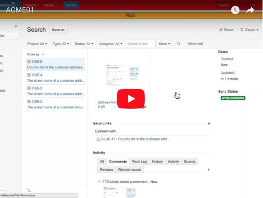
Task: Select the Work Log tab
Action: tap(140, 161)
